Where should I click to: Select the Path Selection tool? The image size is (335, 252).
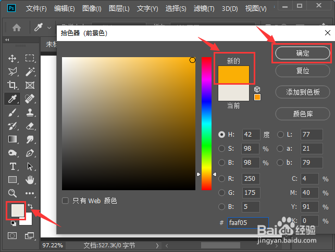(x=30, y=166)
